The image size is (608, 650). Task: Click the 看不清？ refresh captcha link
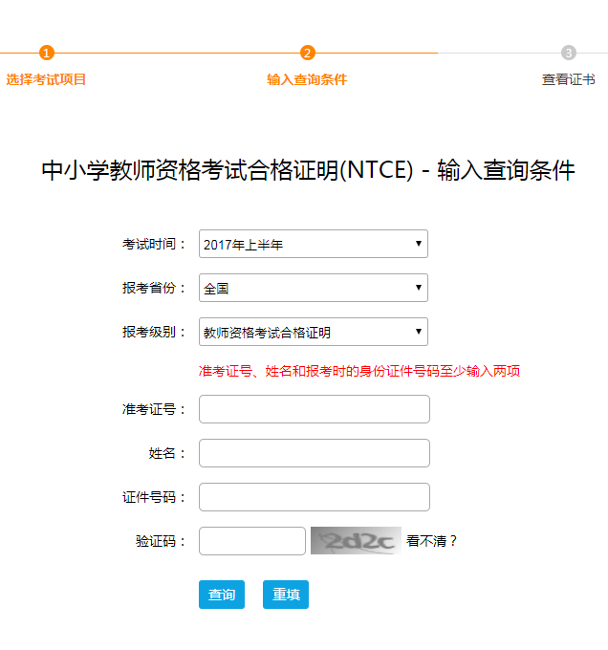click(x=432, y=541)
